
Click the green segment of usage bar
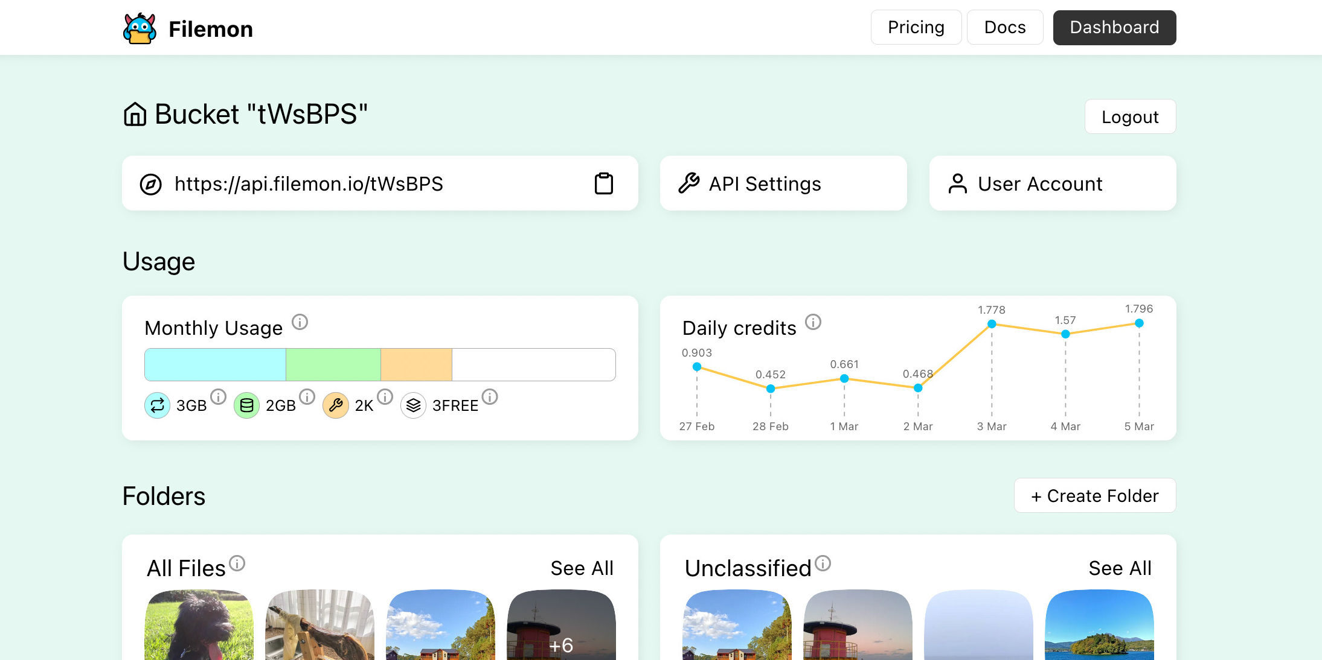(x=333, y=364)
